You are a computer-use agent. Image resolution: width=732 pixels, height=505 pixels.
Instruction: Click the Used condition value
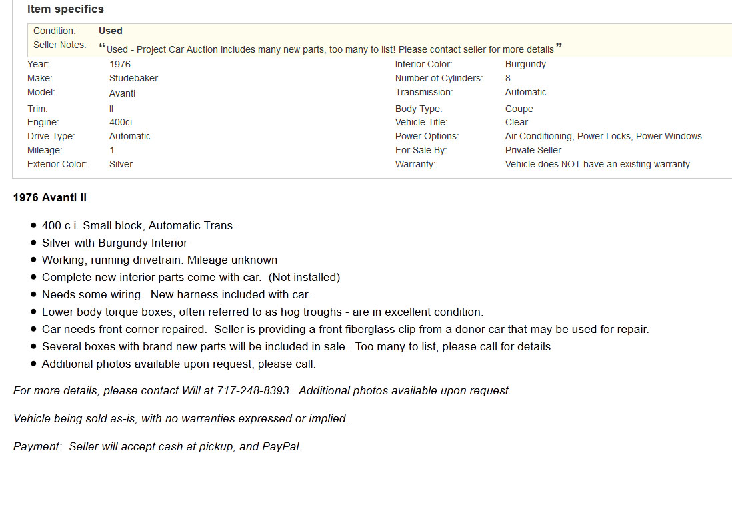tap(110, 31)
